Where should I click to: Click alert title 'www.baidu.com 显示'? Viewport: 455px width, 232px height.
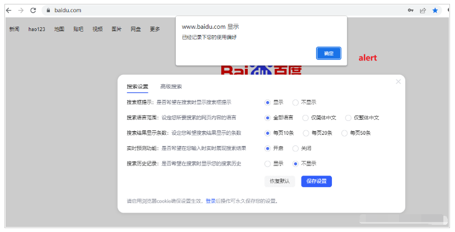click(x=211, y=27)
